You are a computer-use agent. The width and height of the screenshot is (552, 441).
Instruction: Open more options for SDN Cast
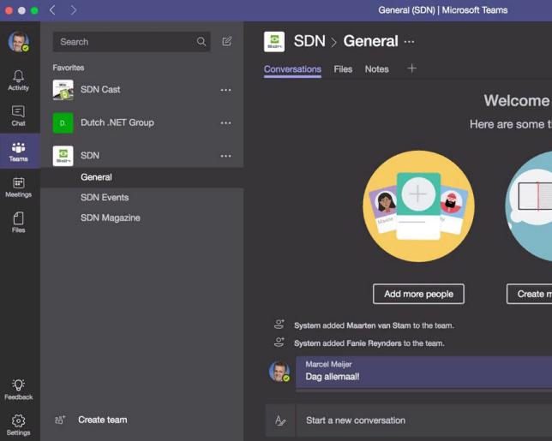coord(225,90)
